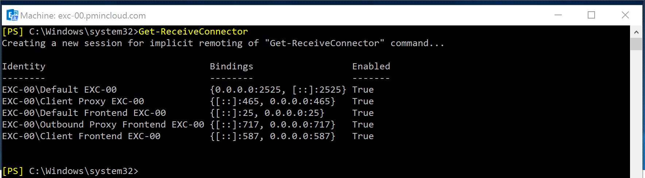Image resolution: width=645 pixels, height=178 pixels.
Task: Click the Exchange Management Shell title bar icon
Action: (x=12, y=15)
